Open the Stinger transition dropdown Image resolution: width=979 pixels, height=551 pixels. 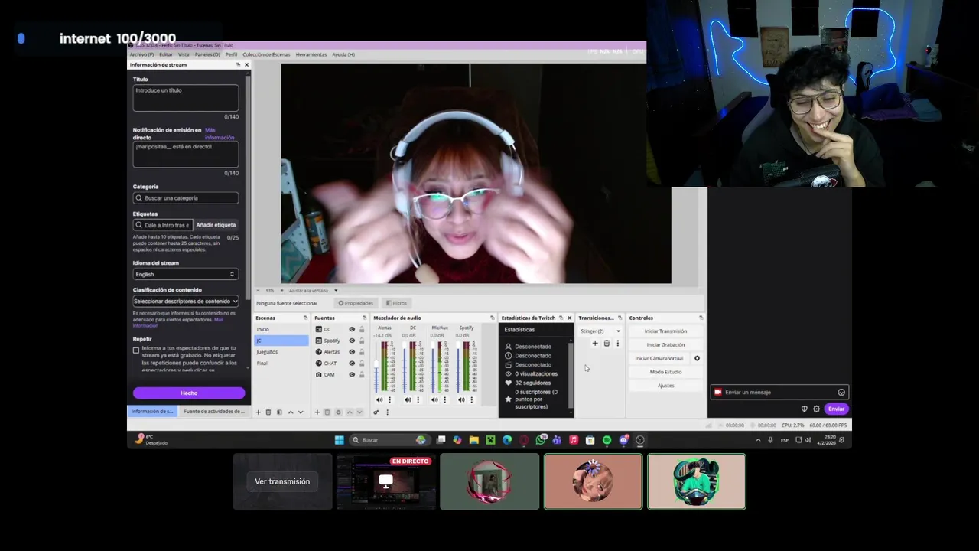(x=600, y=331)
